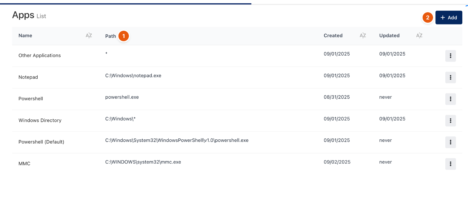This screenshot has height=205, width=468.
Task: Open actions menu for Other Applications row
Action: click(x=450, y=56)
